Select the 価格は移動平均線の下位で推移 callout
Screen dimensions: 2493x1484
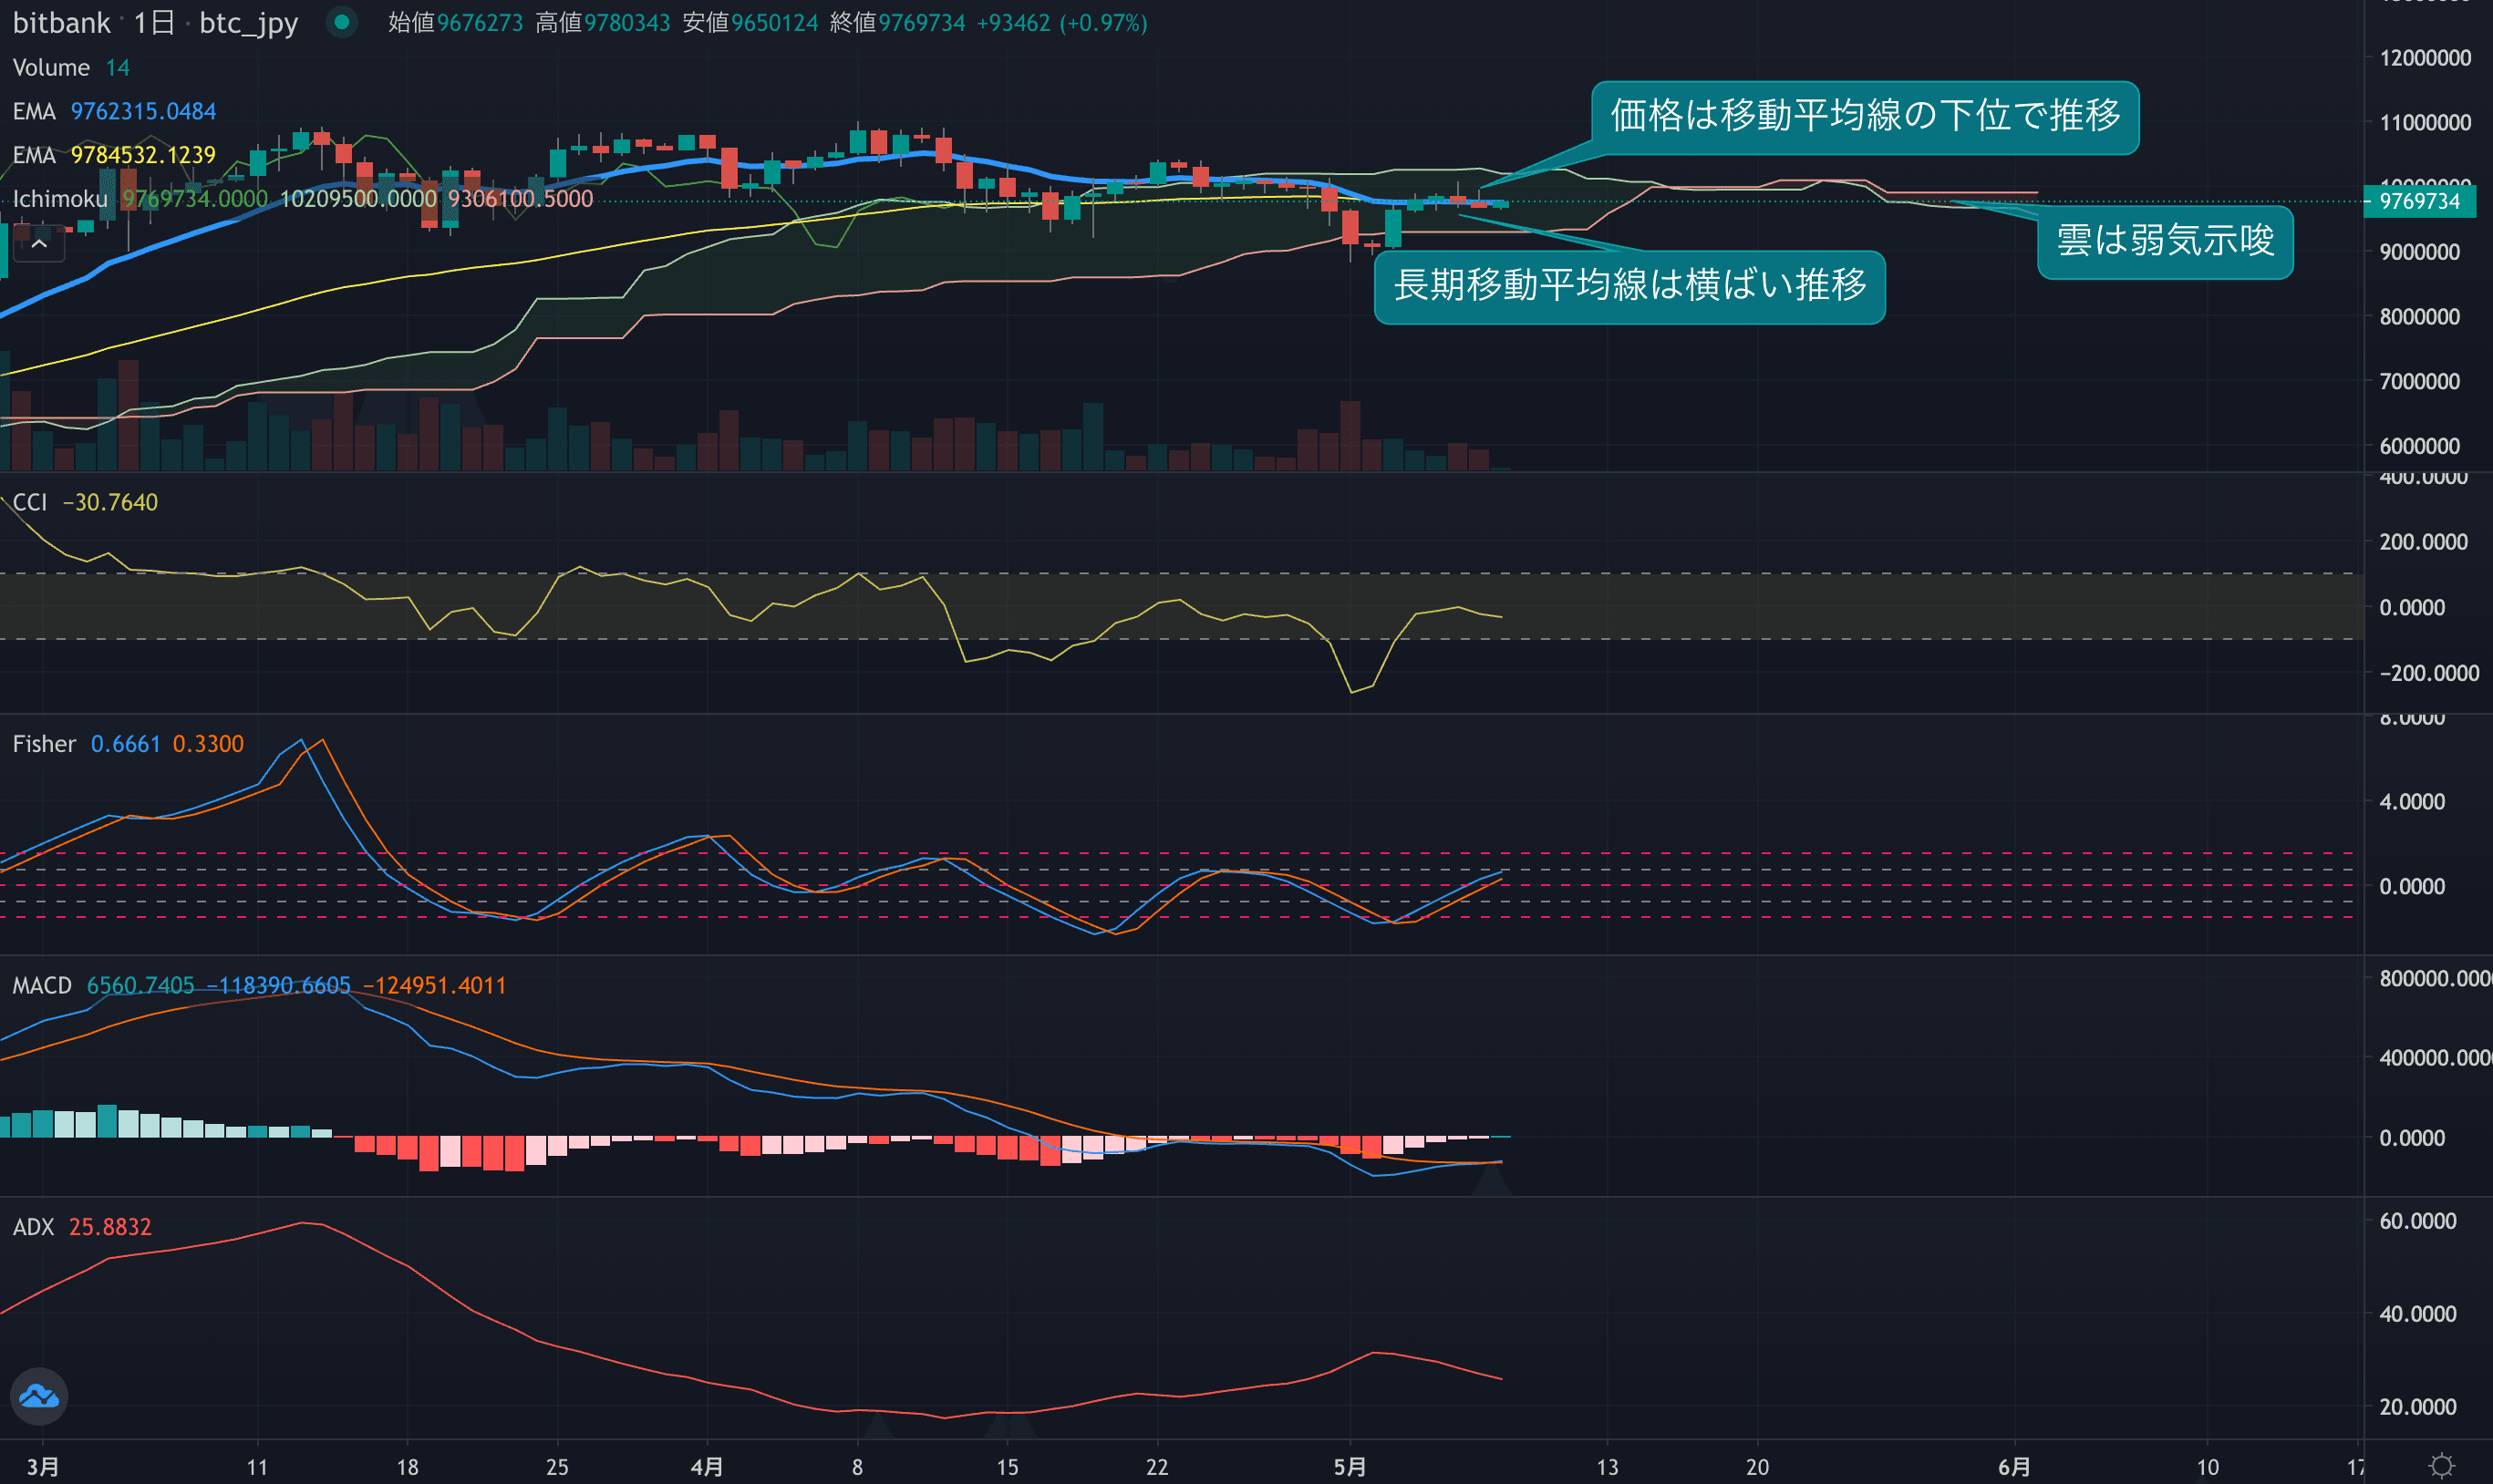[x=1864, y=117]
